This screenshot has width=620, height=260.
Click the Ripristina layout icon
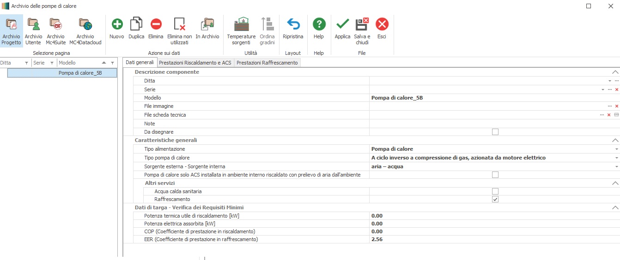tap(293, 24)
